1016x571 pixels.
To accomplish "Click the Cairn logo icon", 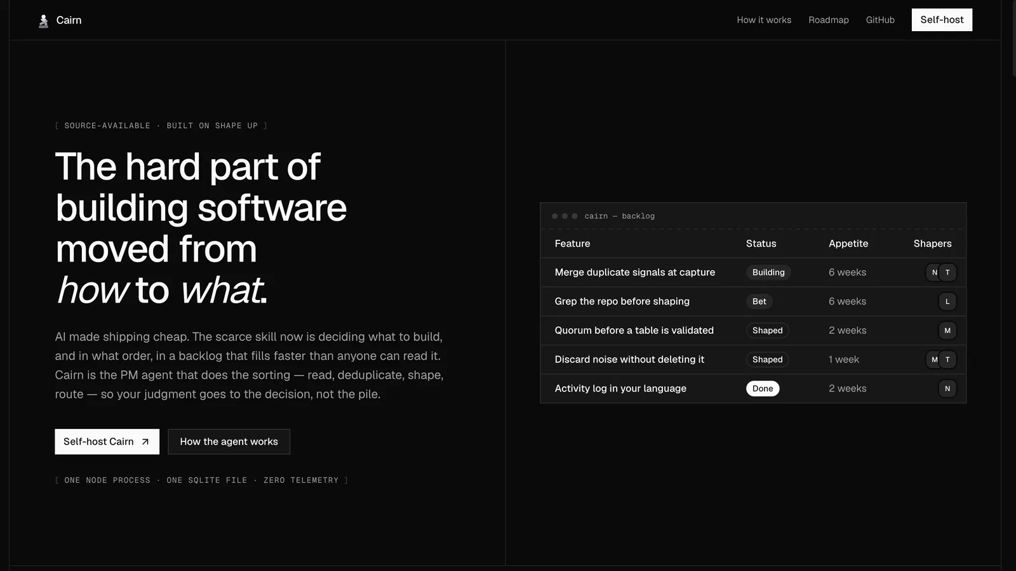I will click(x=43, y=21).
